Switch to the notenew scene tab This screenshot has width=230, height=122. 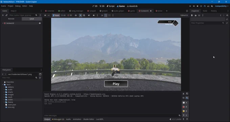pyautogui.click(x=50, y=11)
